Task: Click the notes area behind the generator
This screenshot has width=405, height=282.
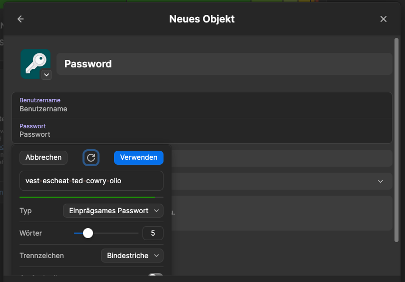Action: [x=280, y=212]
